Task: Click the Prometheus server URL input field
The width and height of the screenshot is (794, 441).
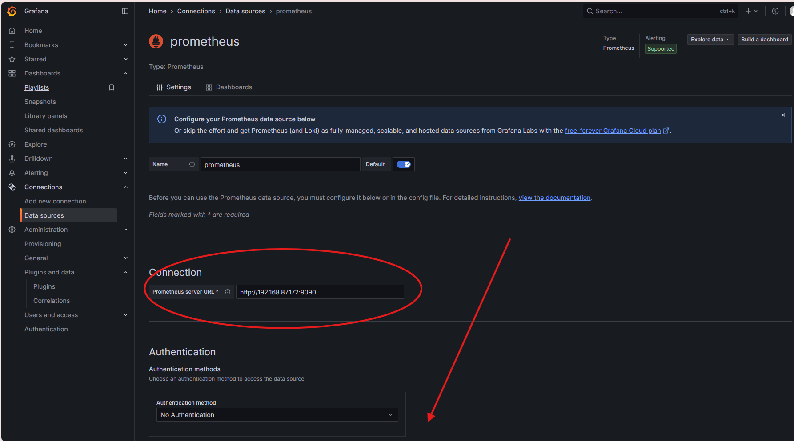Action: [x=320, y=292]
